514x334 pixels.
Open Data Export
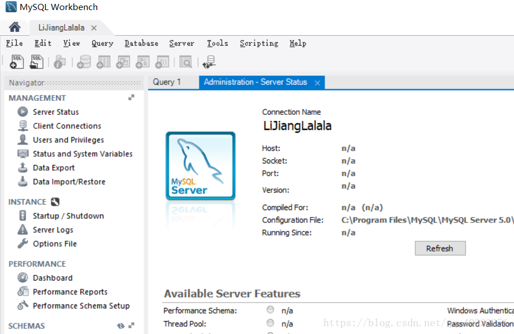54,168
